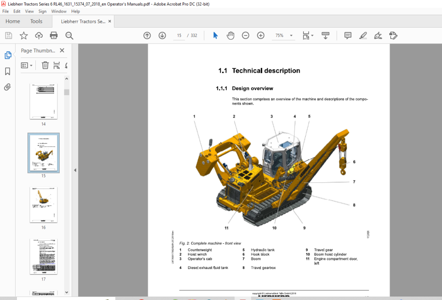Click the sign document pen icon
This screenshot has height=300, width=442.
click(378, 35)
